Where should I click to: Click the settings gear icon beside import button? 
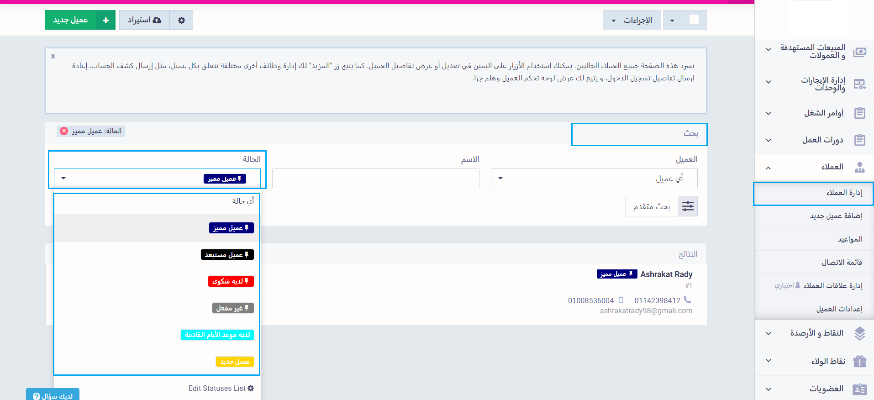pyautogui.click(x=181, y=20)
